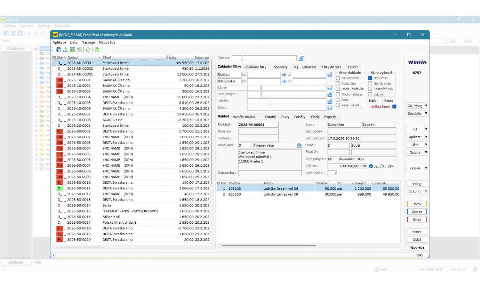Click the Načti button
Viewport: 480px width, 288px height.
(x=372, y=100)
